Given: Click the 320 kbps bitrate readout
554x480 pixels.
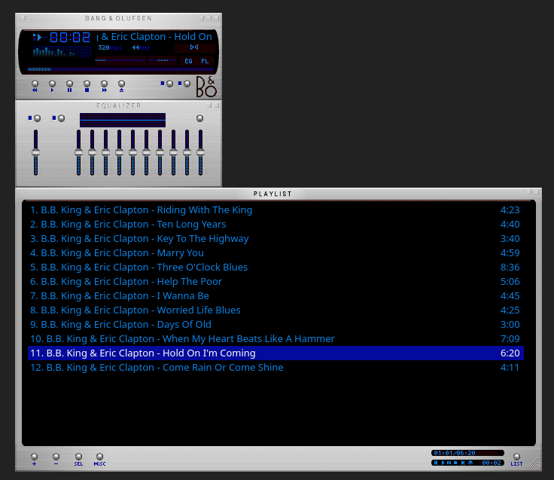Looking at the screenshot, I should 110,47.
